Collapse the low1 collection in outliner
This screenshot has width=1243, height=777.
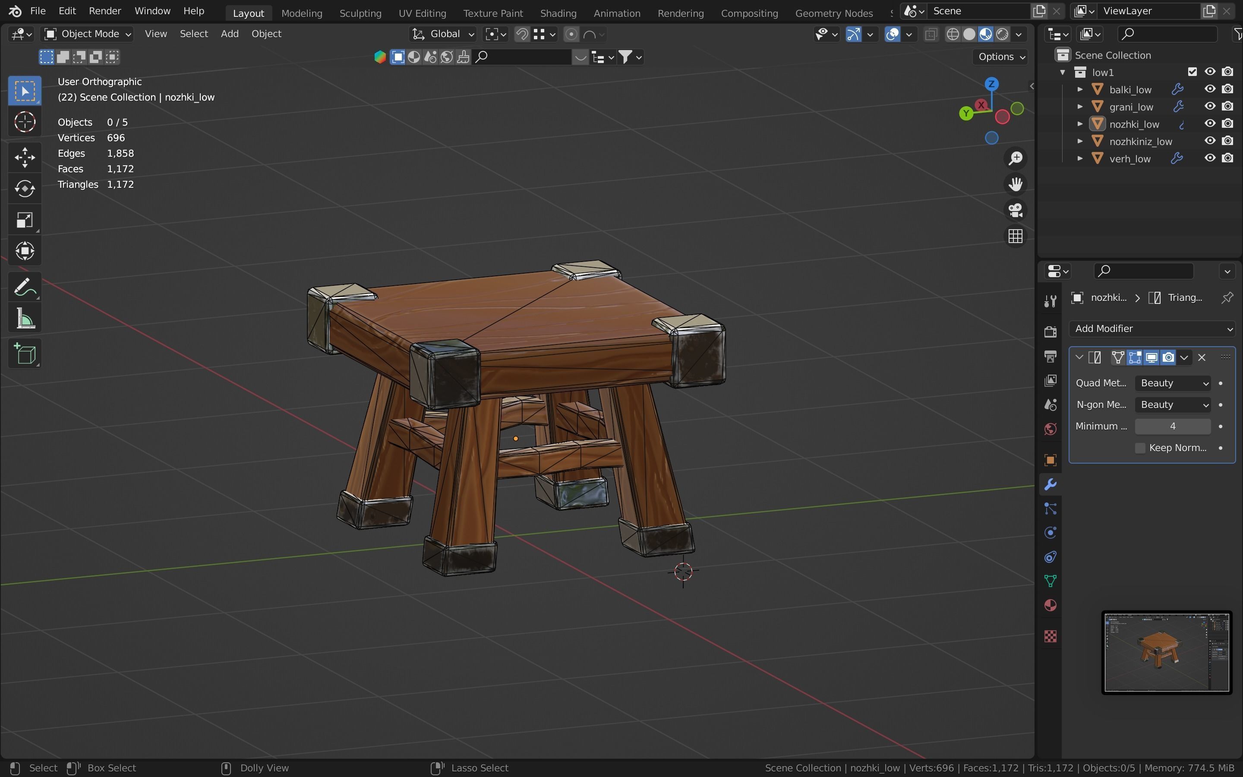click(1063, 73)
